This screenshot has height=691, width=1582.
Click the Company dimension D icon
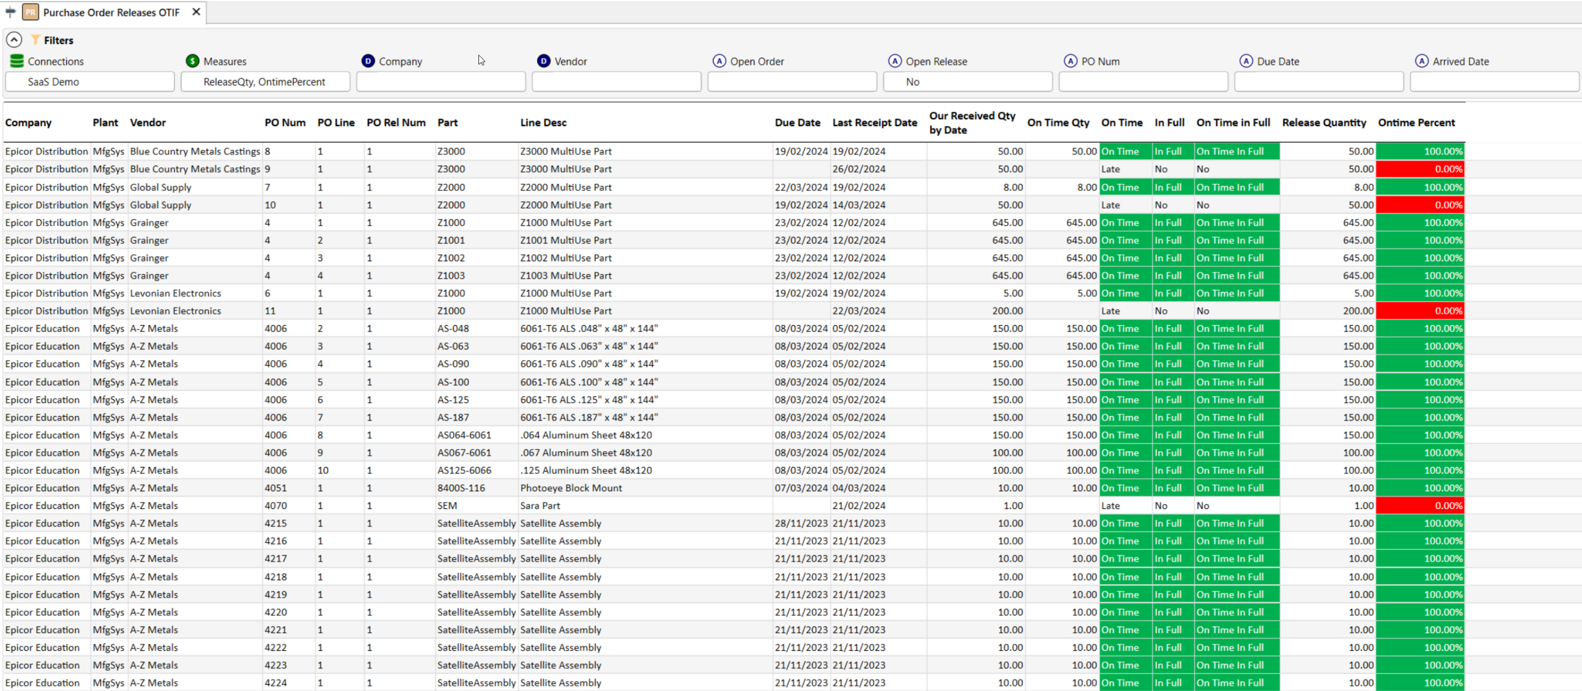(x=368, y=61)
